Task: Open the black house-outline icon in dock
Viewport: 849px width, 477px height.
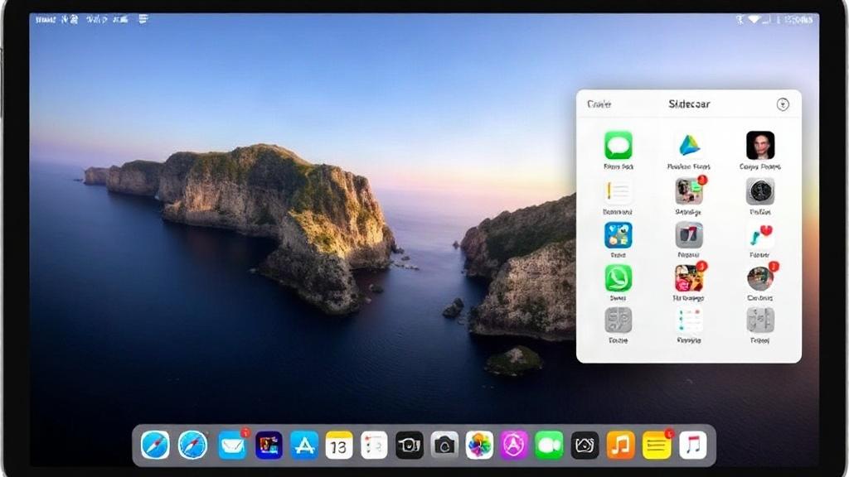Action: click(585, 445)
